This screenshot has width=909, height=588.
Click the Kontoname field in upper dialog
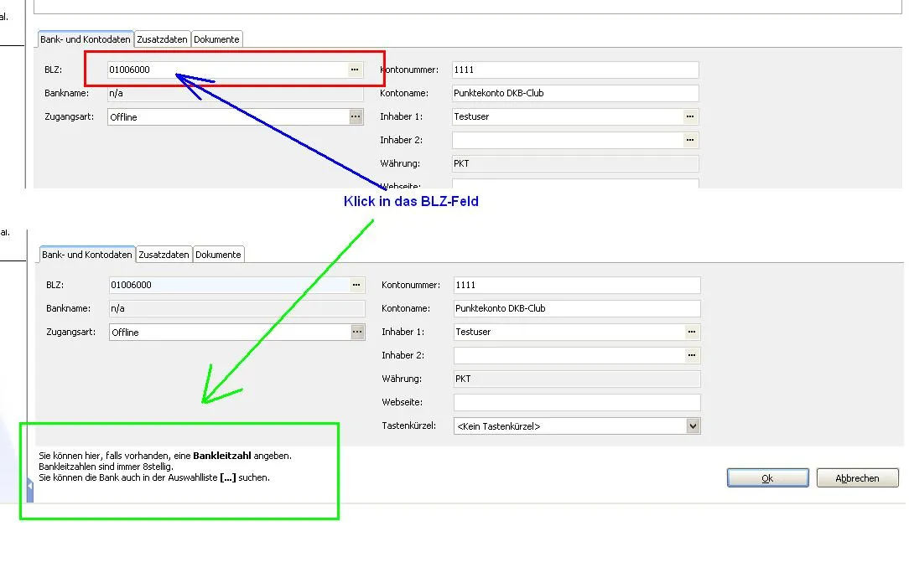[x=574, y=93]
